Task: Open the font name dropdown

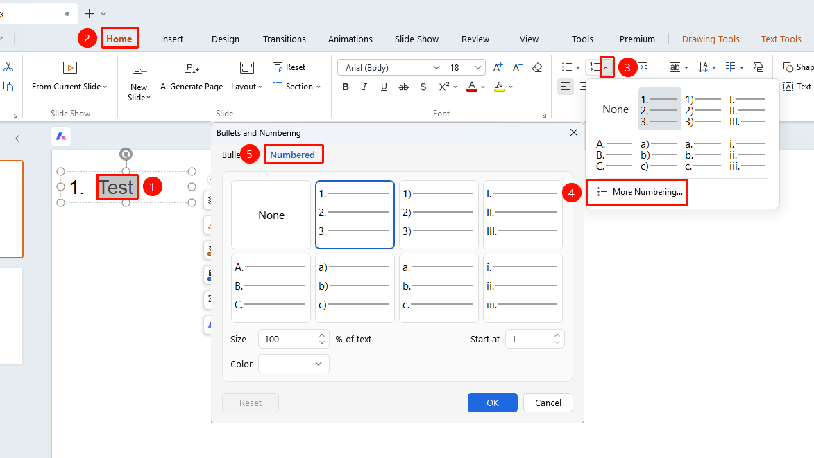Action: (436, 67)
